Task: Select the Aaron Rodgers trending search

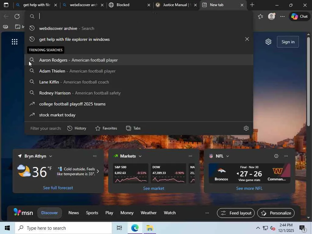Action: pos(139,60)
